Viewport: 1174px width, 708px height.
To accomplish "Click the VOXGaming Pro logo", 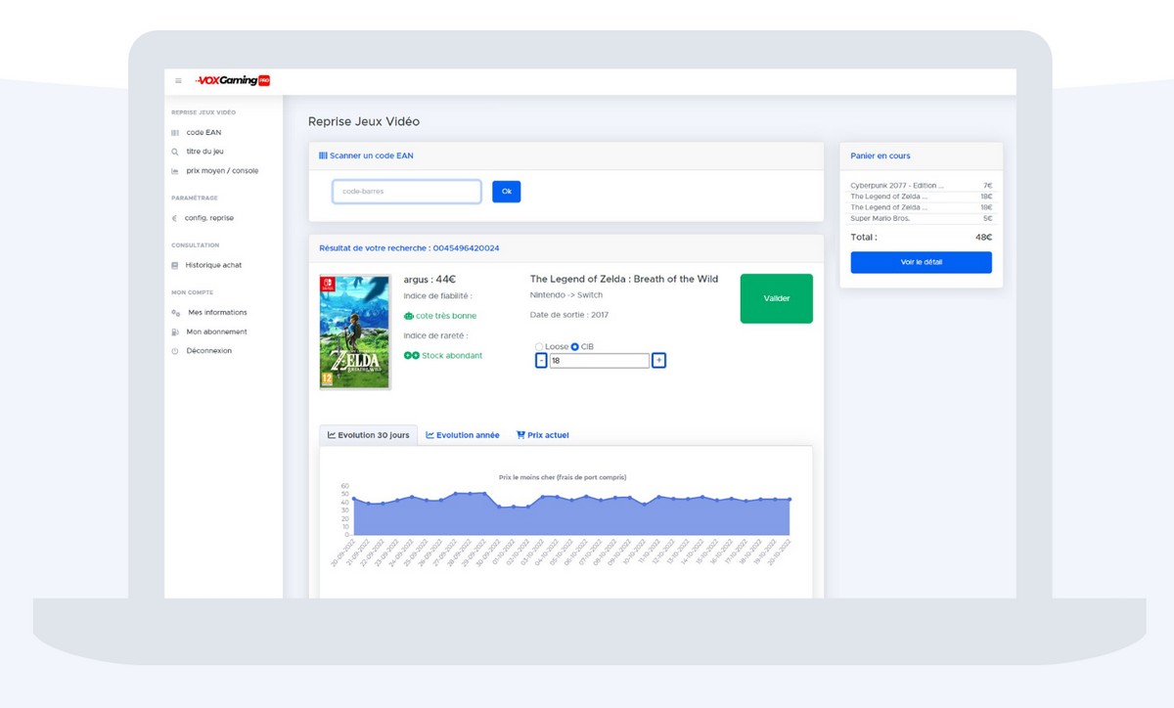I will coord(232,80).
